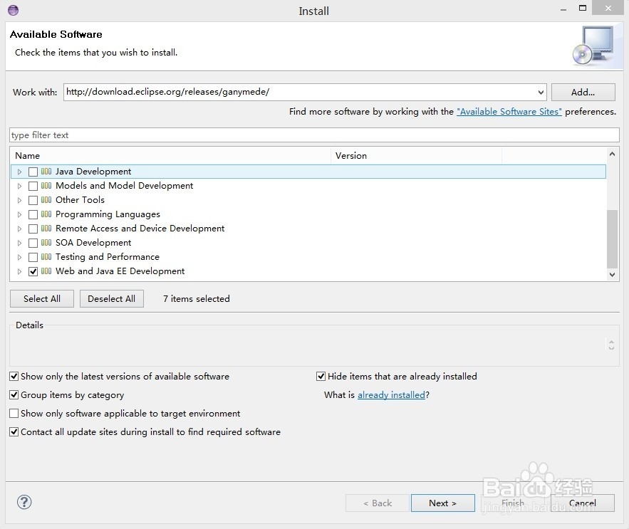Sort by the Name column header

point(171,155)
